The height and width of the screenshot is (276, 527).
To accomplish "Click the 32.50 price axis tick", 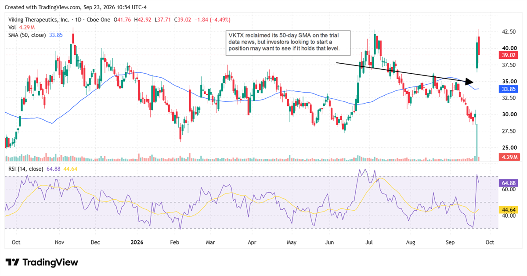I will (x=509, y=98).
